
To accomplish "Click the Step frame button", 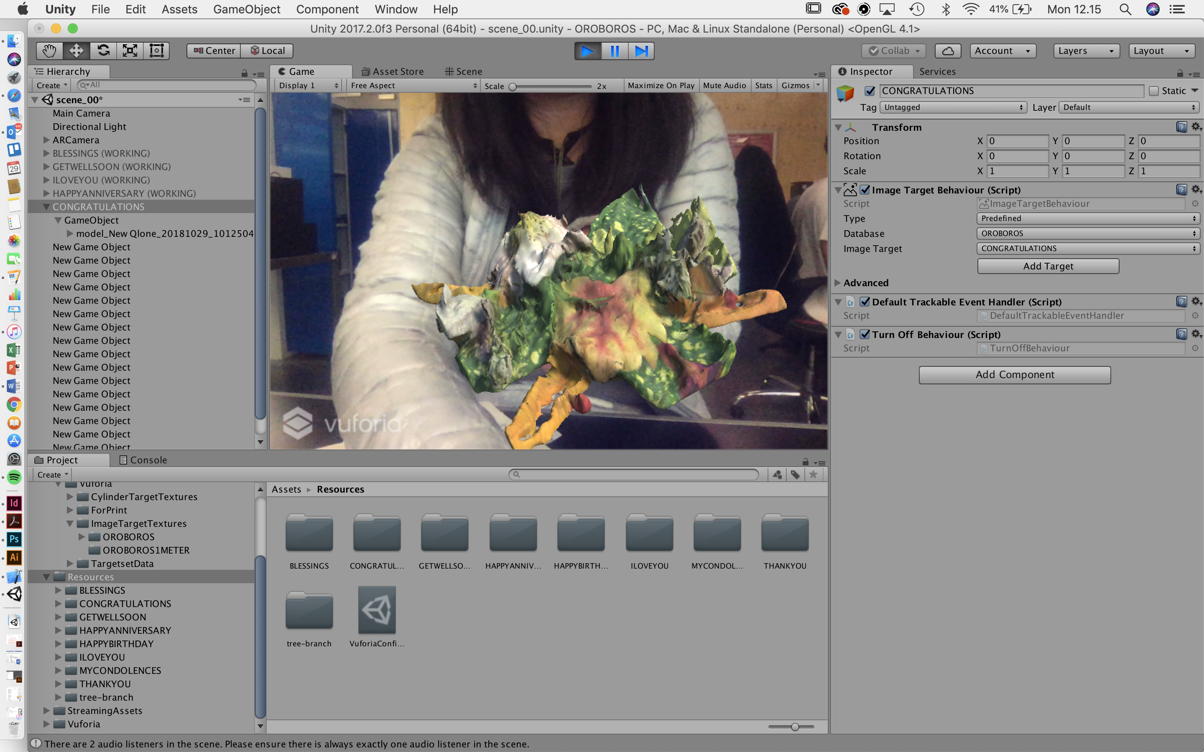I will click(x=641, y=51).
